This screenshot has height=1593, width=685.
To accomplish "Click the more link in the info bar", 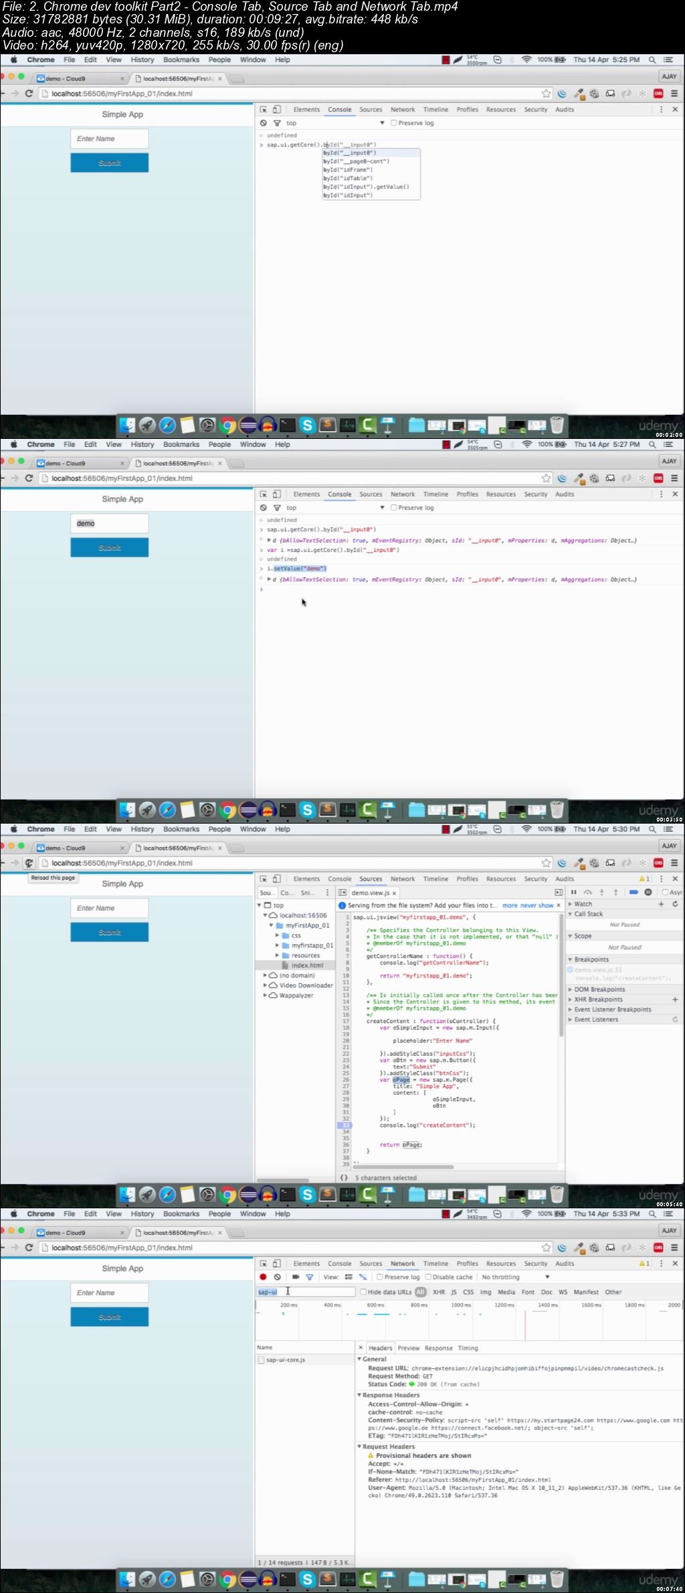I will [x=510, y=905].
